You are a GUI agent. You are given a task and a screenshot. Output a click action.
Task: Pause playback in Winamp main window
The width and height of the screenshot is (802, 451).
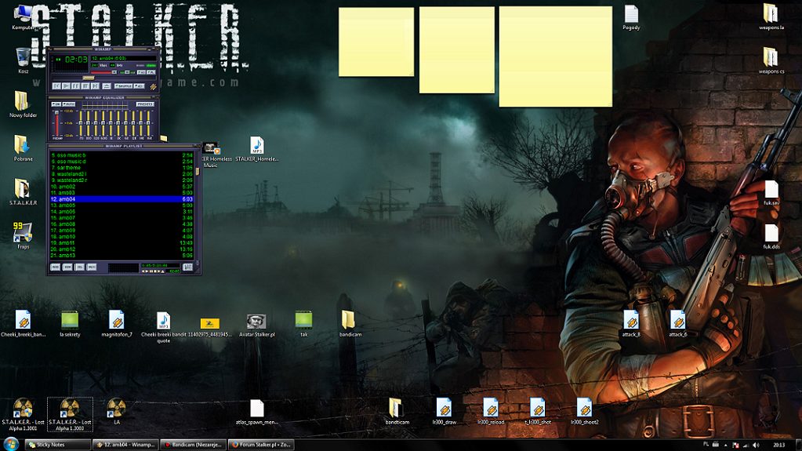click(76, 86)
